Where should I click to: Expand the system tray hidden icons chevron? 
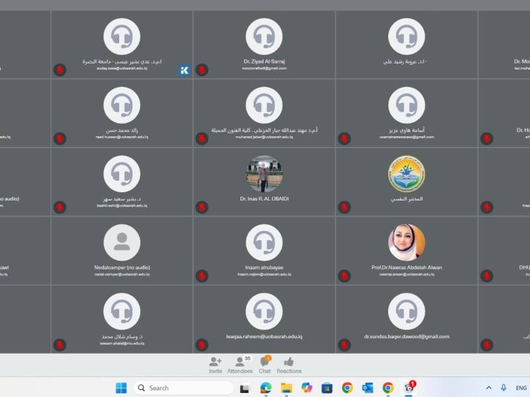tap(489, 388)
